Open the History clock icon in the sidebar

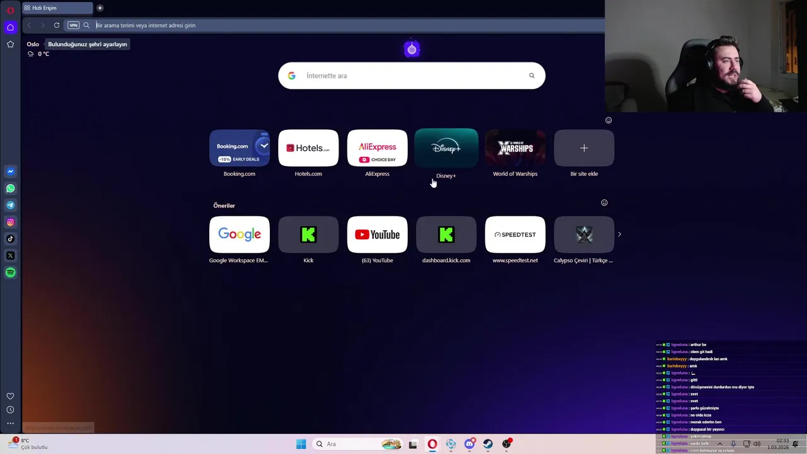10,410
